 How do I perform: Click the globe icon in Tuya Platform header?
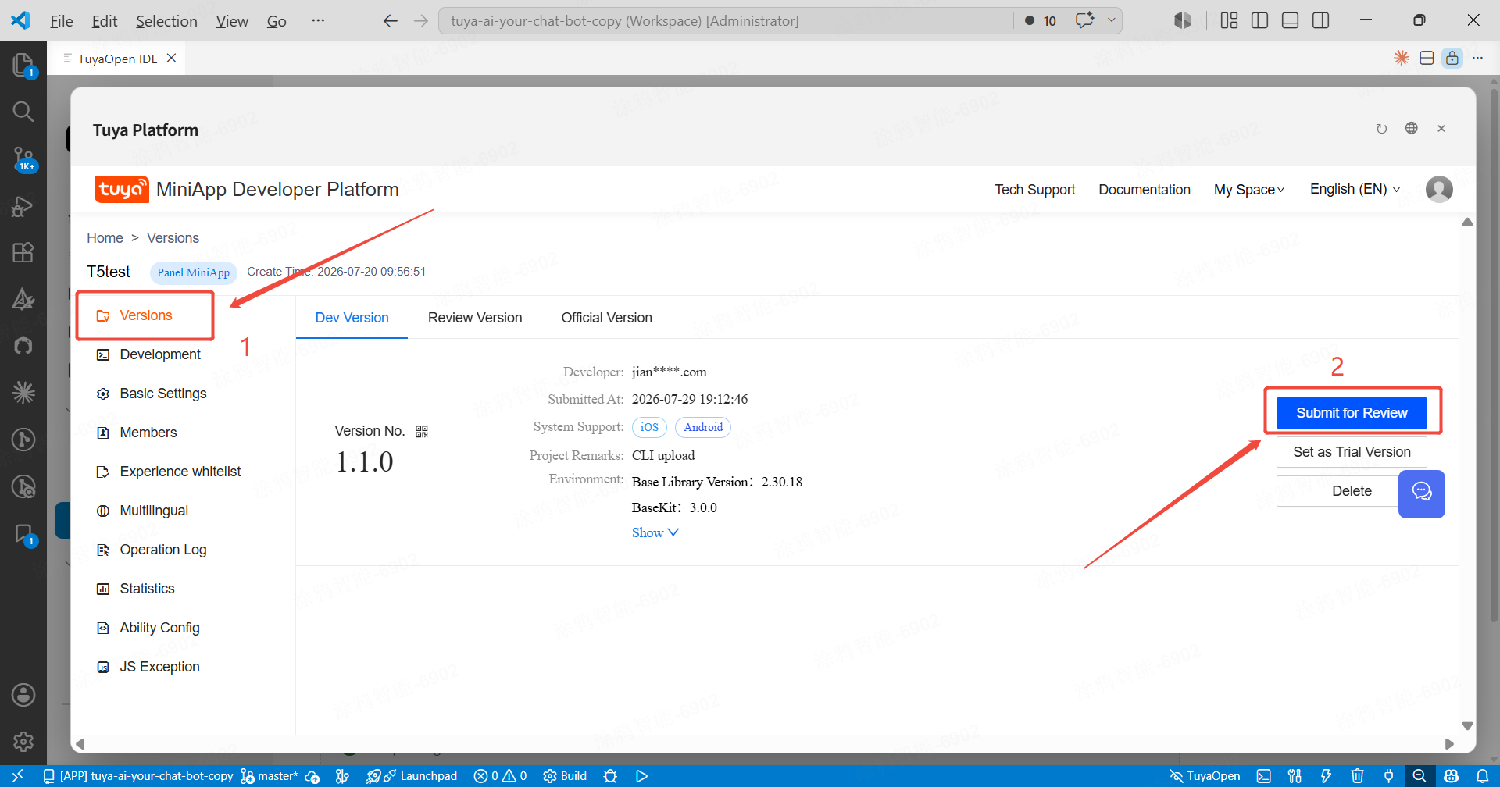(1411, 128)
